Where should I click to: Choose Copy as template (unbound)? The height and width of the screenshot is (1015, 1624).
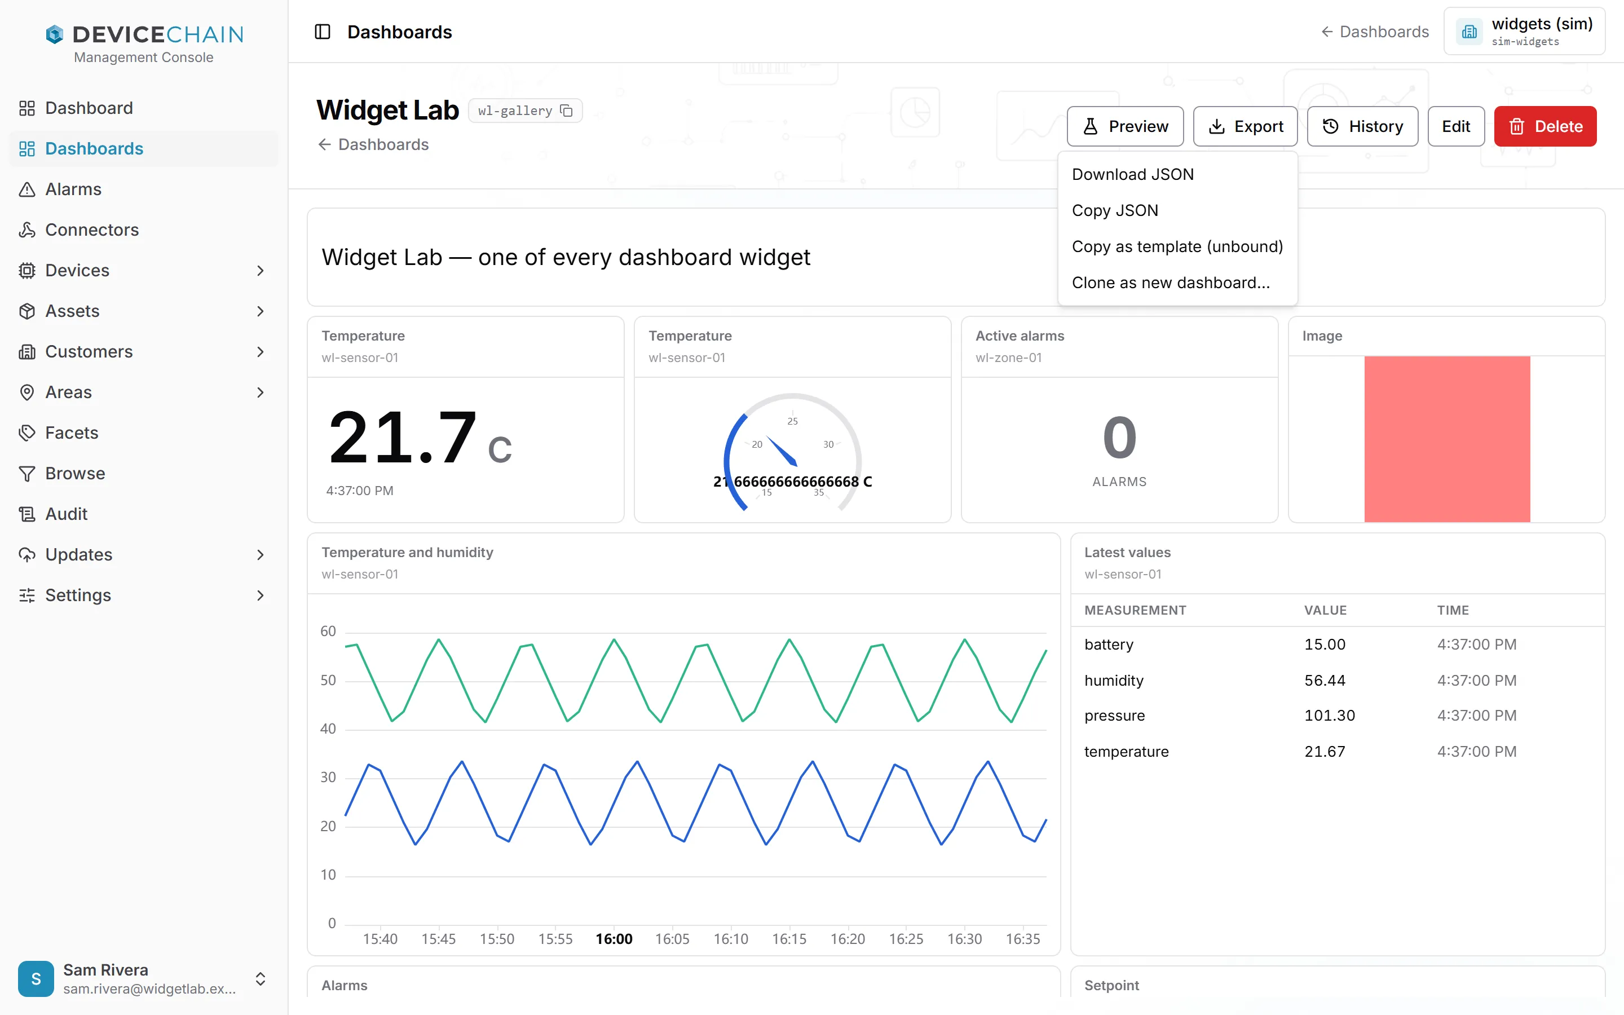(x=1177, y=246)
